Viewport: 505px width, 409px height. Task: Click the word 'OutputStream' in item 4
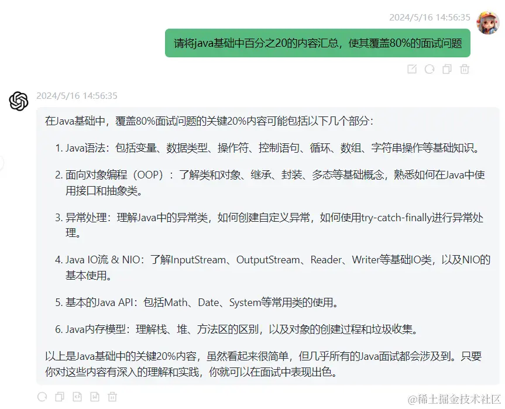(268, 260)
